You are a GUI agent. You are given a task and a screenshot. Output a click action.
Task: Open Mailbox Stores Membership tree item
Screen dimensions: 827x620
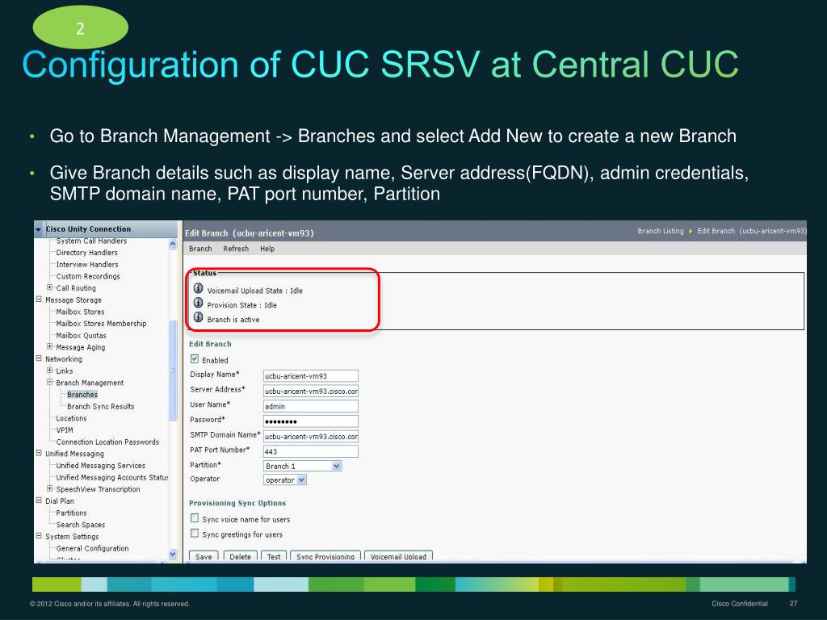pyautogui.click(x=101, y=324)
